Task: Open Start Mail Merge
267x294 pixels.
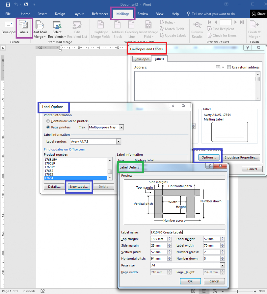Action: coord(40,29)
